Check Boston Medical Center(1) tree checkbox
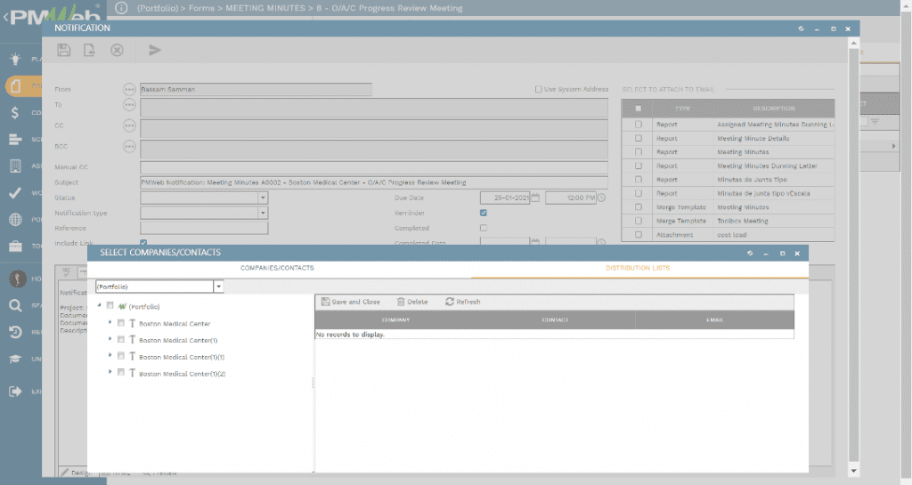The height and width of the screenshot is (485, 912). tap(121, 340)
